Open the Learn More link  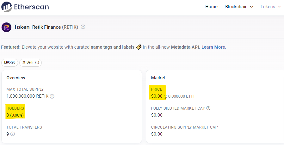coord(214,47)
